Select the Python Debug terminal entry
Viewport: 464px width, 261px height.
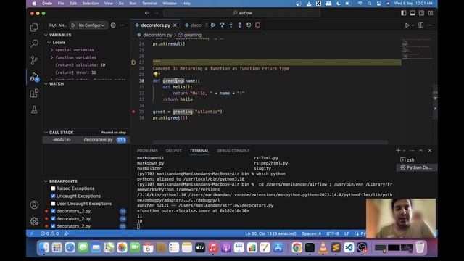click(x=417, y=167)
